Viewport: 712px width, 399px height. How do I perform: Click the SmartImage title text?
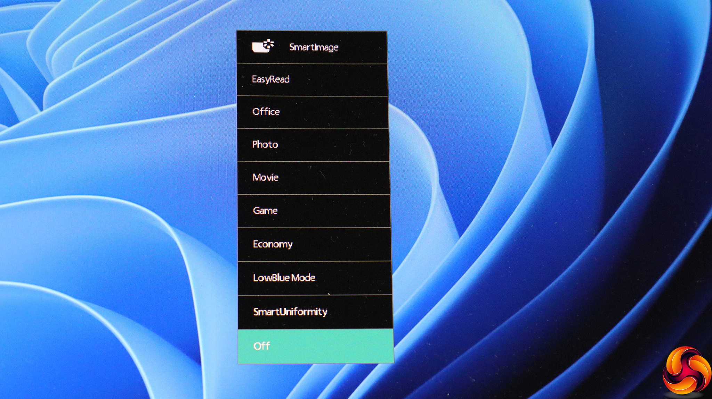(x=314, y=47)
